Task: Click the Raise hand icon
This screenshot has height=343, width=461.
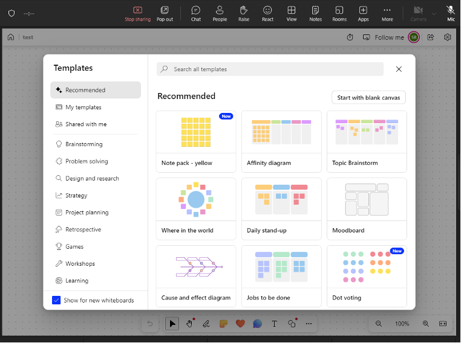Action: pos(243,13)
